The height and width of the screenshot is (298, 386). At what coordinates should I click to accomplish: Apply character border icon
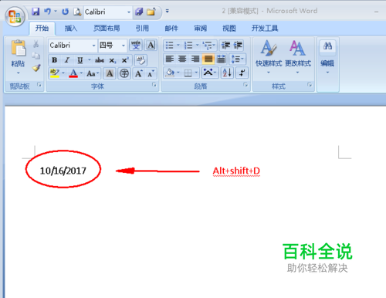[x=151, y=45]
